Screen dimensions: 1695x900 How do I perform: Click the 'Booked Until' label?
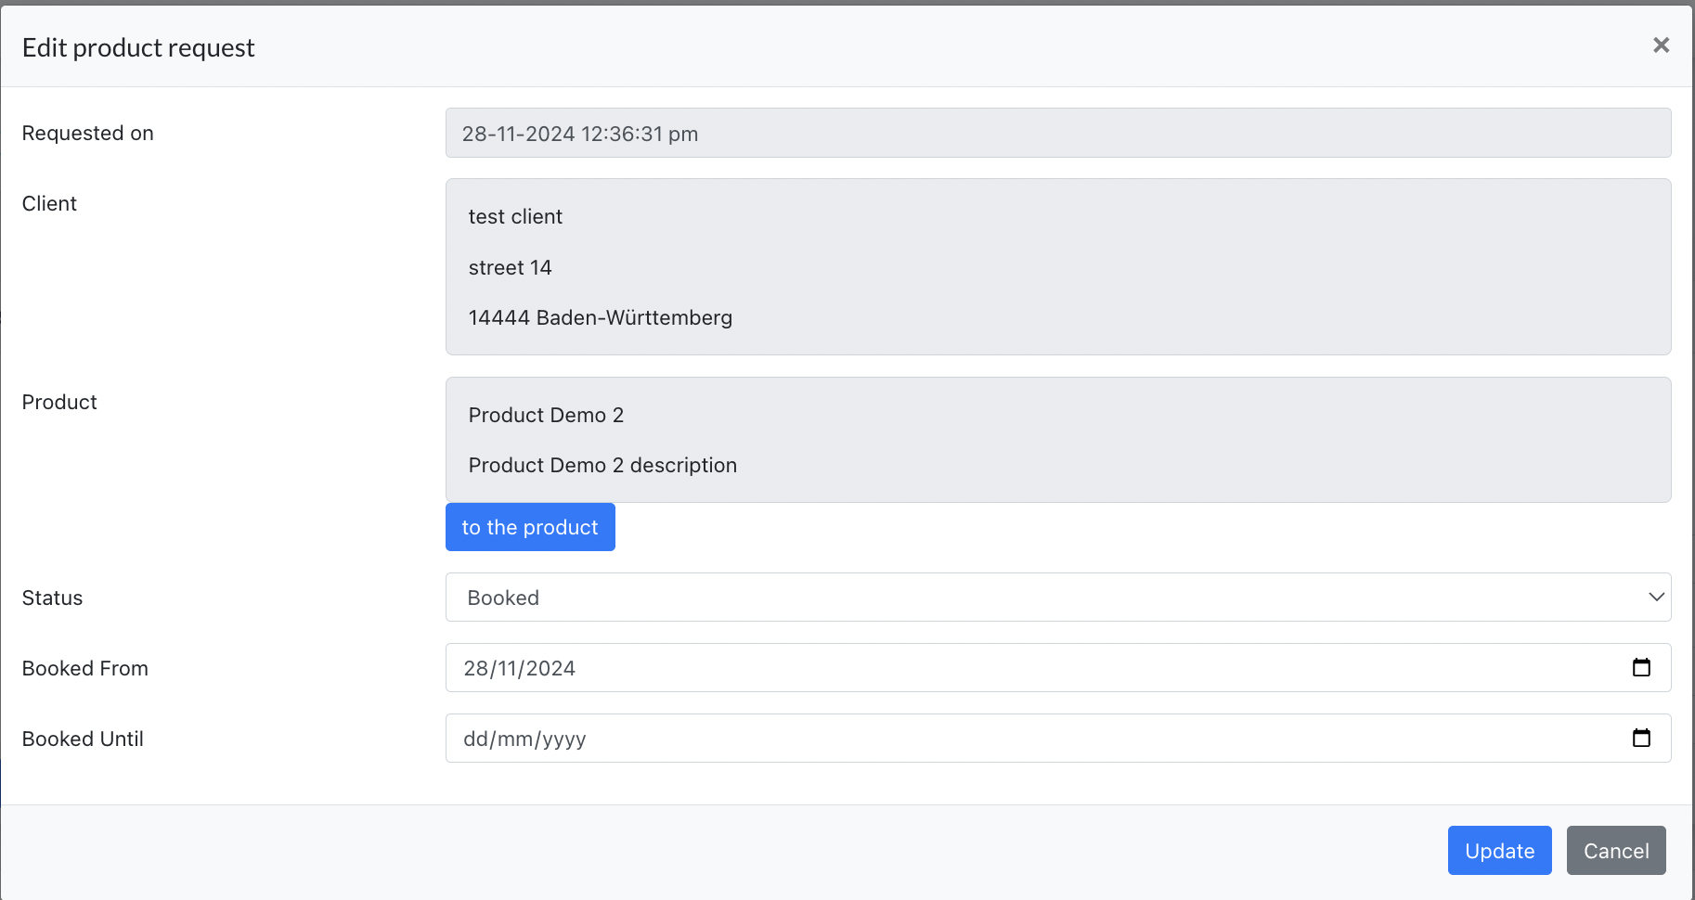click(83, 739)
